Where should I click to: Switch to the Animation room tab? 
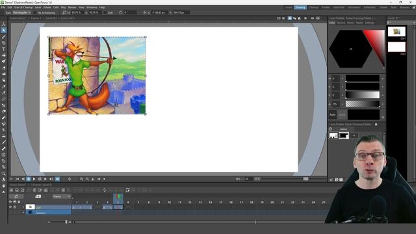click(354, 7)
